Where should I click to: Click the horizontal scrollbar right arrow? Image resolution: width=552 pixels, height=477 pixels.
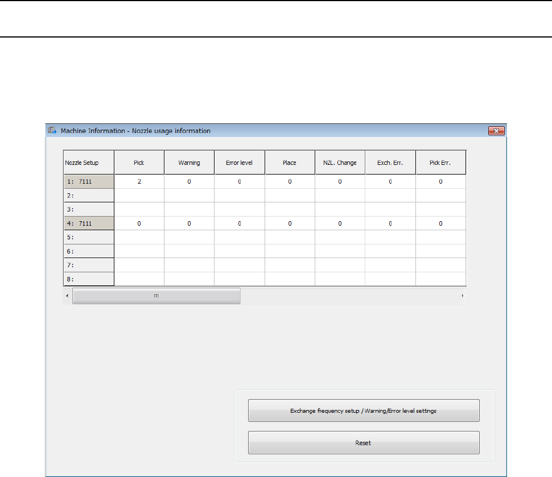[x=463, y=296]
